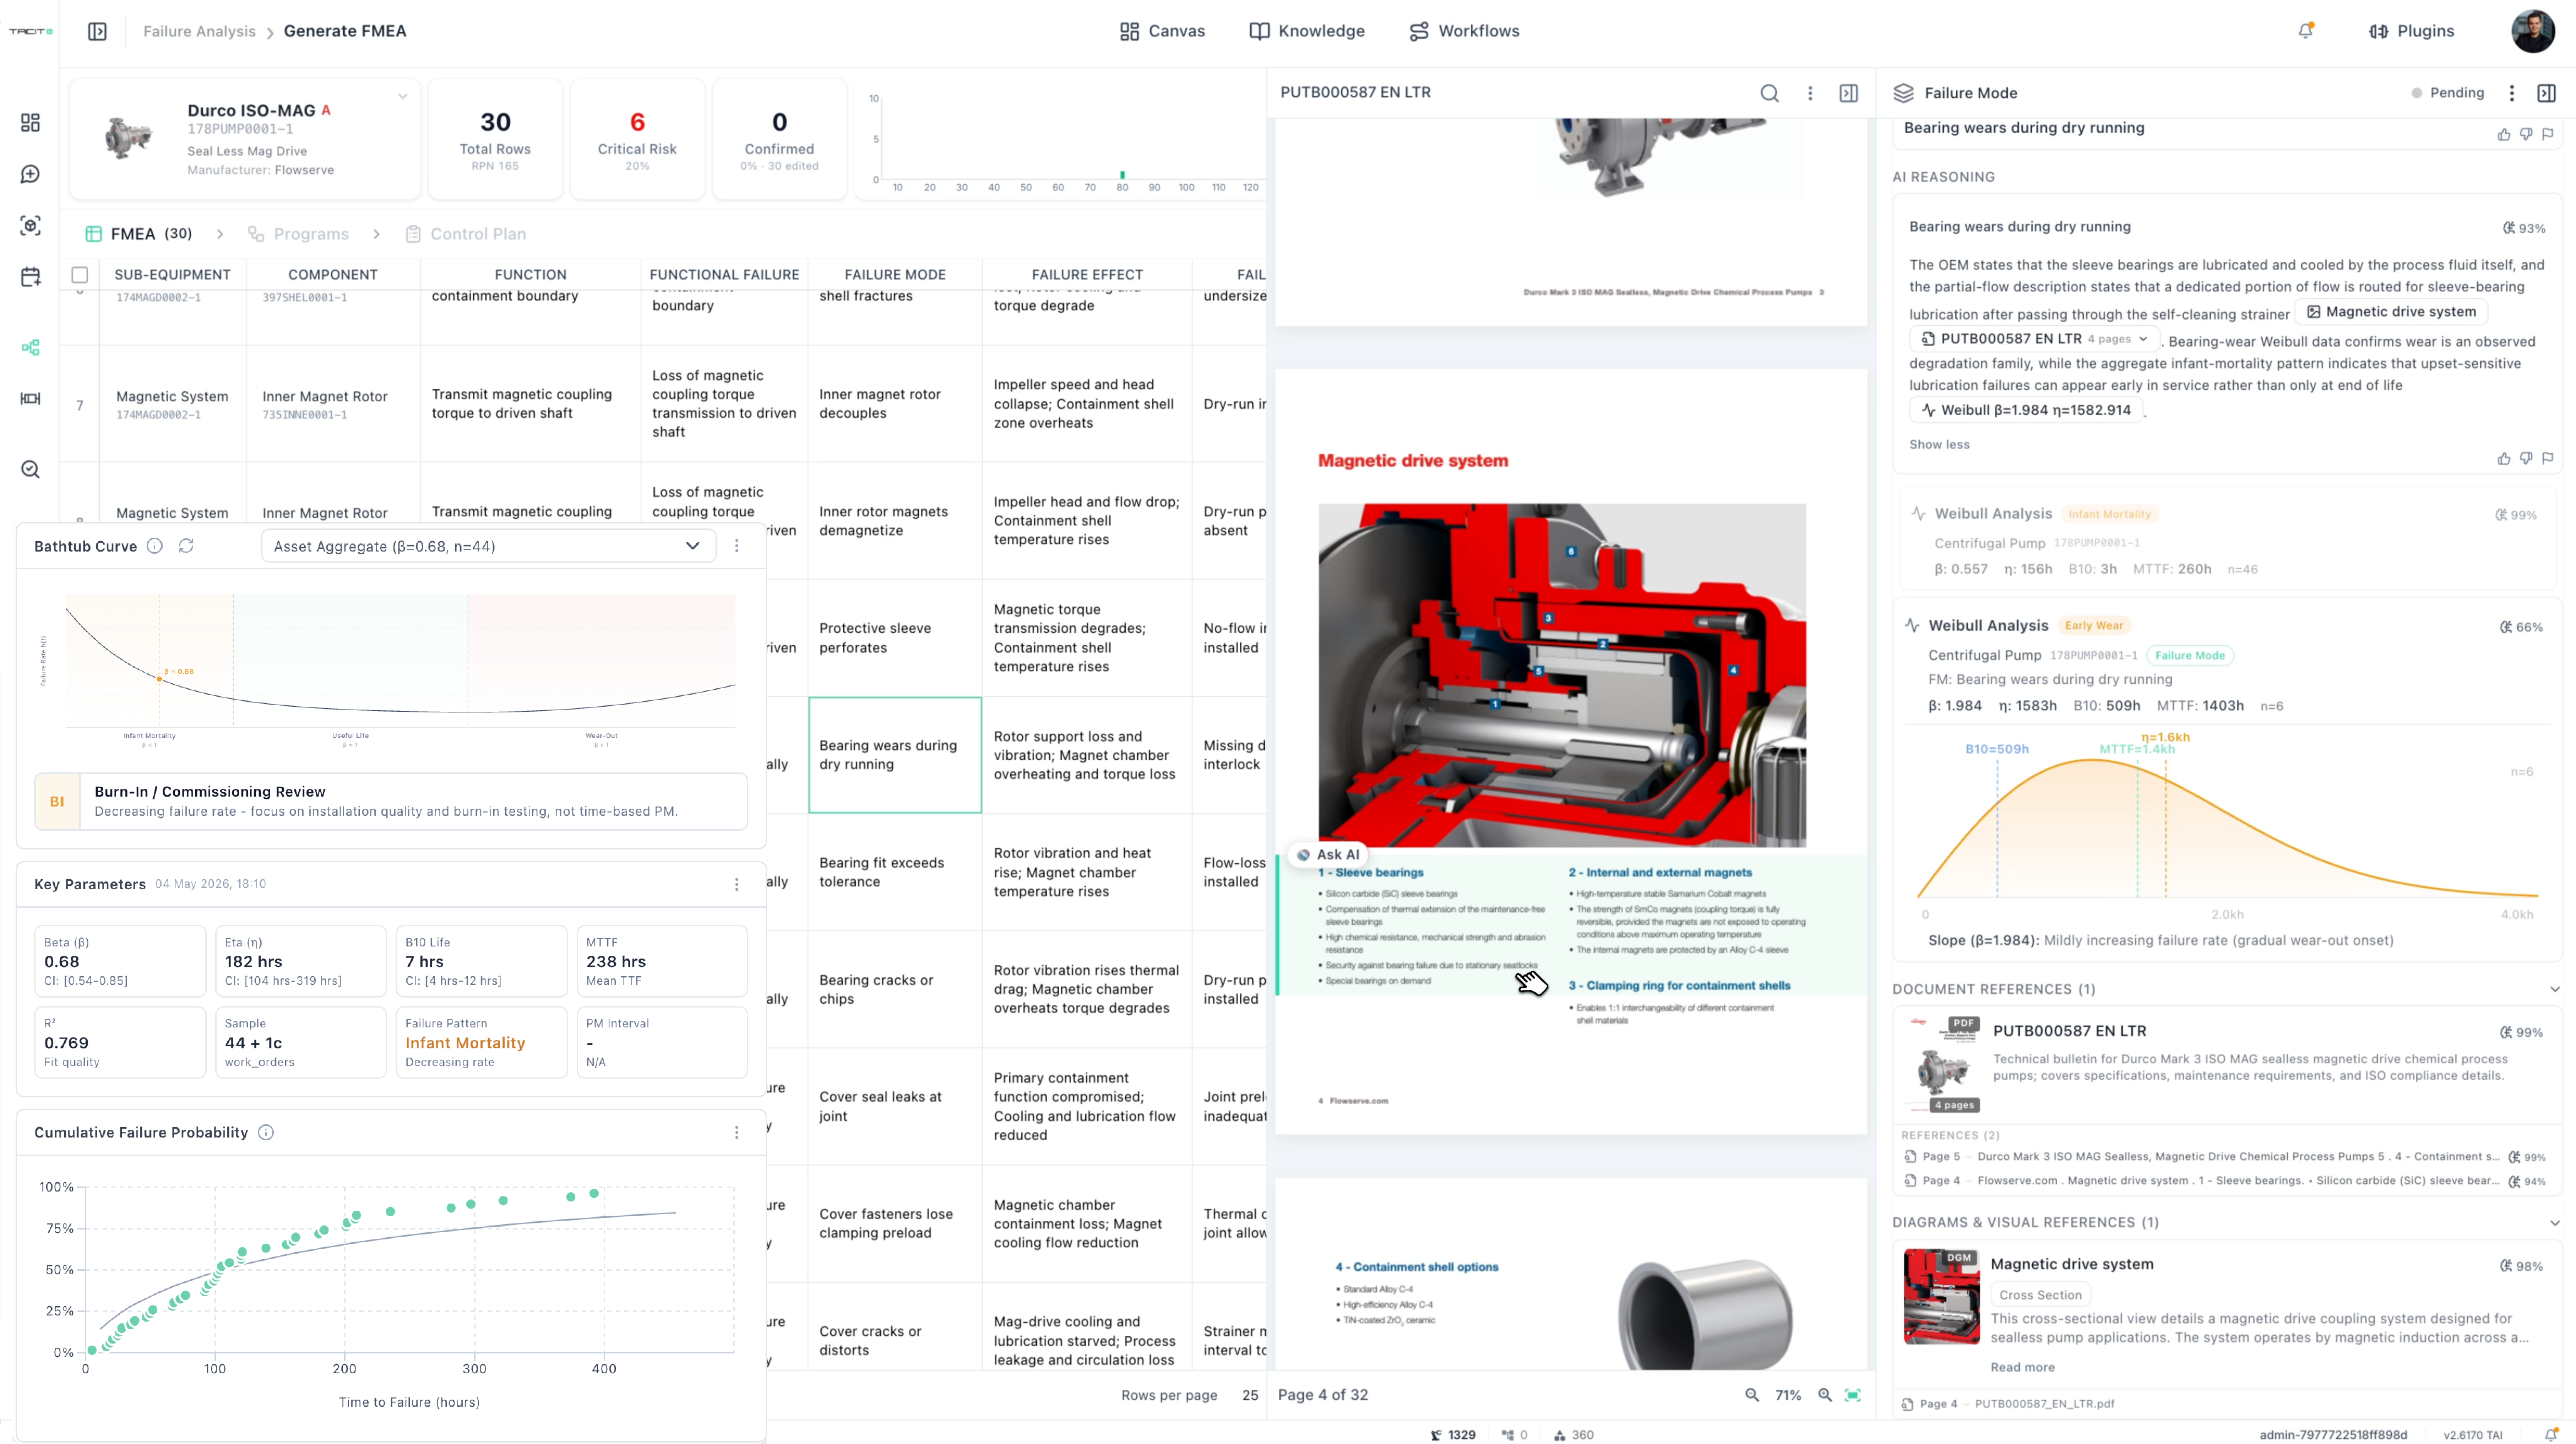Collapse the Document References section
The width and height of the screenshot is (2576, 1444).
click(x=2555, y=989)
